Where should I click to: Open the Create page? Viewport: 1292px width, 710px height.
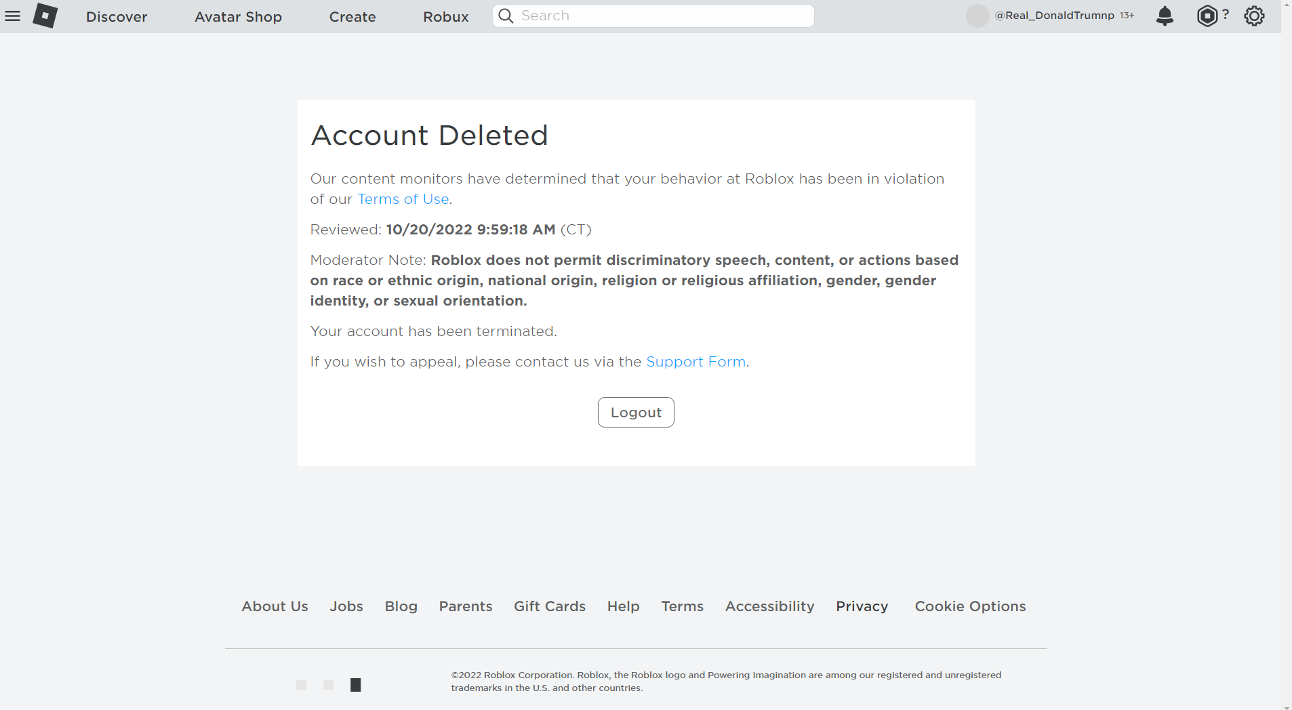352,16
